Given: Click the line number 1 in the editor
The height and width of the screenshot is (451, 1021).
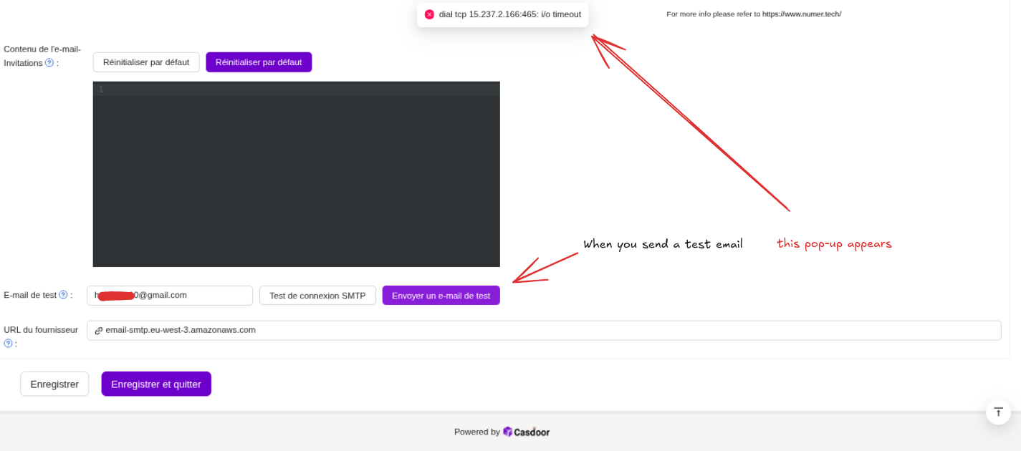Looking at the screenshot, I should [101, 89].
